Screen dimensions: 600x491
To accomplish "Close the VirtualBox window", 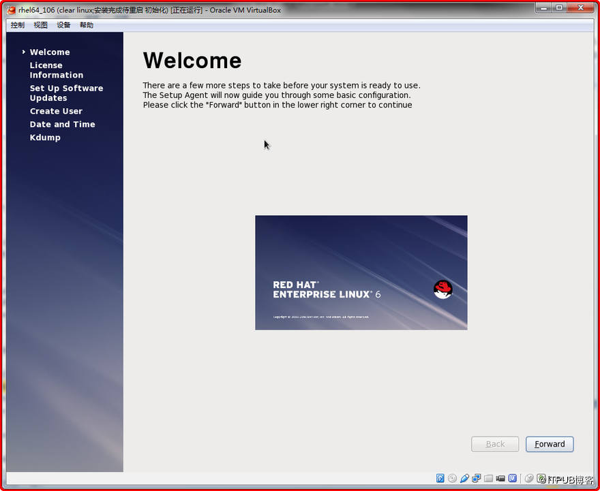I will [x=580, y=7].
